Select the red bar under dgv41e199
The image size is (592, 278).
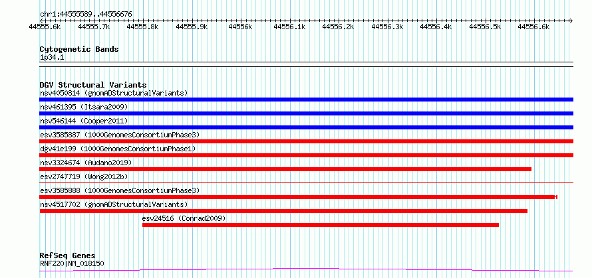pos(306,155)
